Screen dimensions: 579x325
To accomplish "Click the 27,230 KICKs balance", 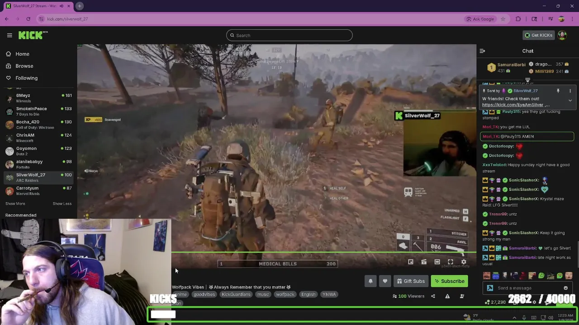I will click(x=496, y=302).
